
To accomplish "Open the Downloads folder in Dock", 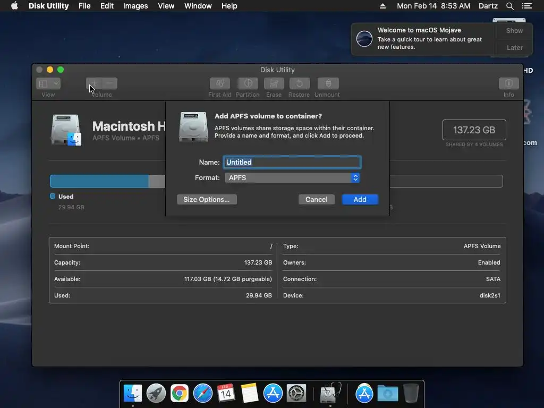I will [x=387, y=394].
